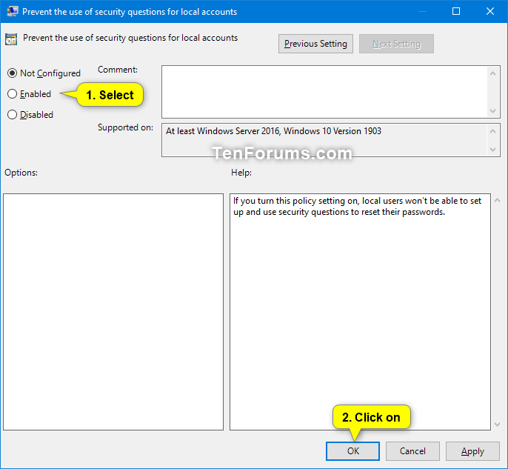Click the policy editor icon in title bar

[11, 12]
